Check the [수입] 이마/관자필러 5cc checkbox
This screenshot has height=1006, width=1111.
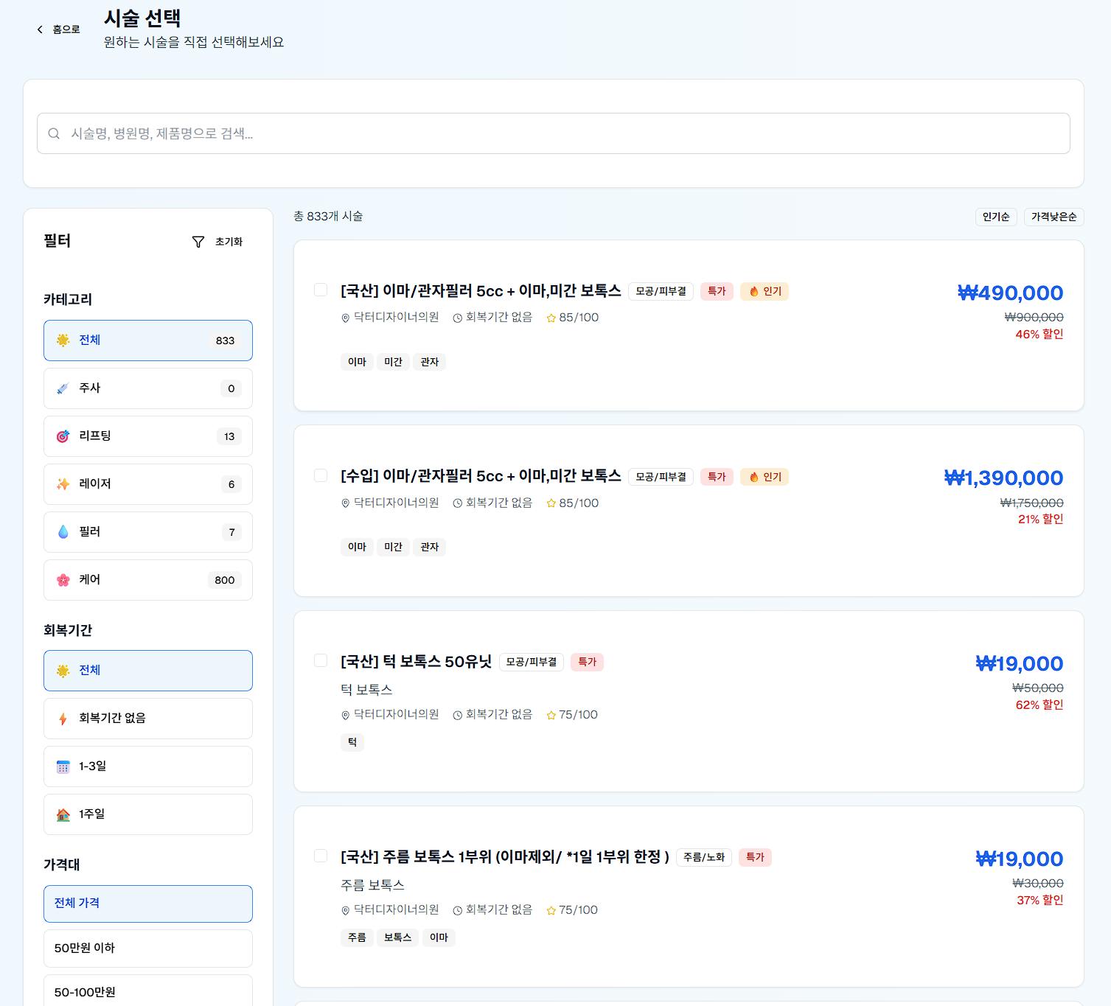coord(321,475)
